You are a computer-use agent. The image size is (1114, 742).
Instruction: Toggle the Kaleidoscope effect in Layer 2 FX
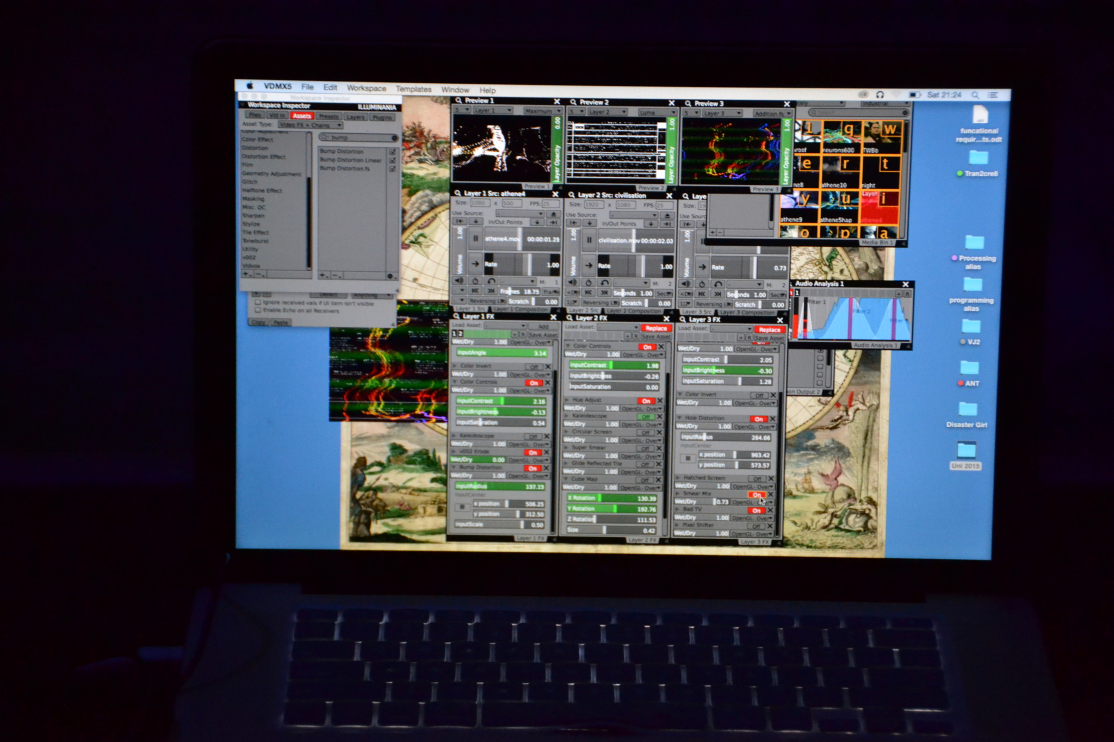646,416
